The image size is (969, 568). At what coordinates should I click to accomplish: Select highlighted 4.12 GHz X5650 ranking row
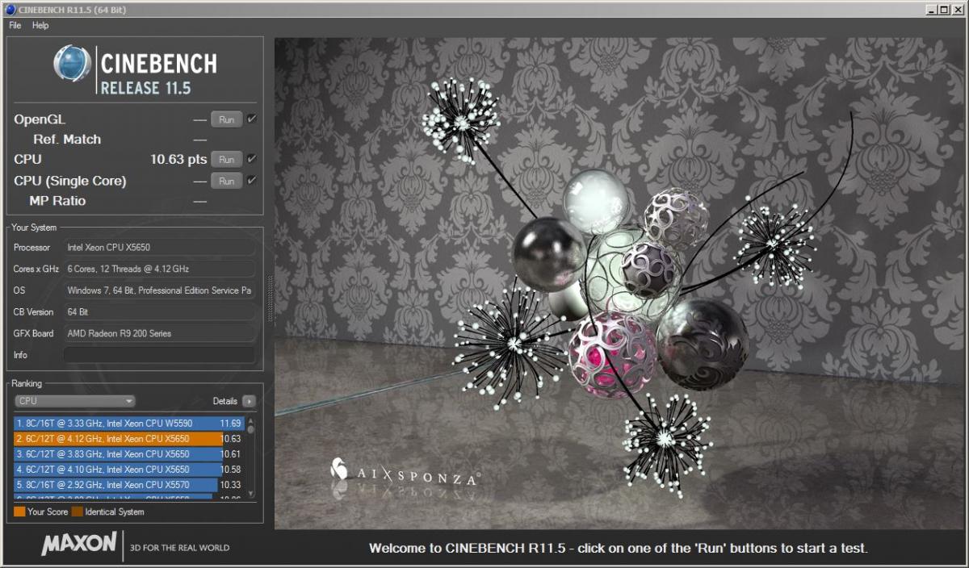tap(128, 438)
